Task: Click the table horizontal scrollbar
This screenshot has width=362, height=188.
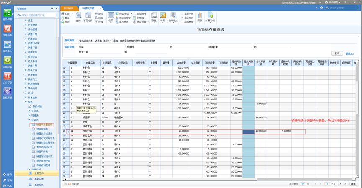Action: point(209,179)
